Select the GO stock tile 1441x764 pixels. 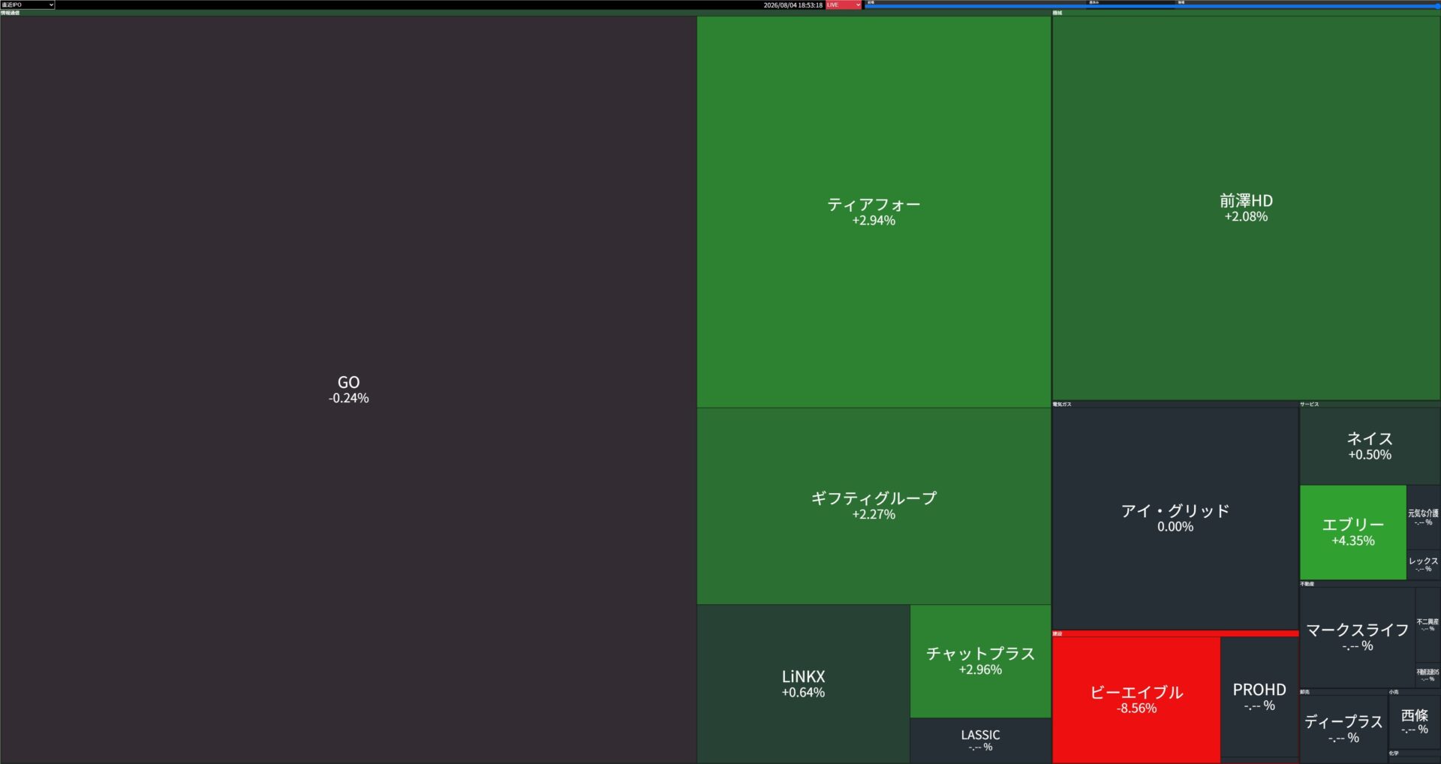(x=348, y=390)
